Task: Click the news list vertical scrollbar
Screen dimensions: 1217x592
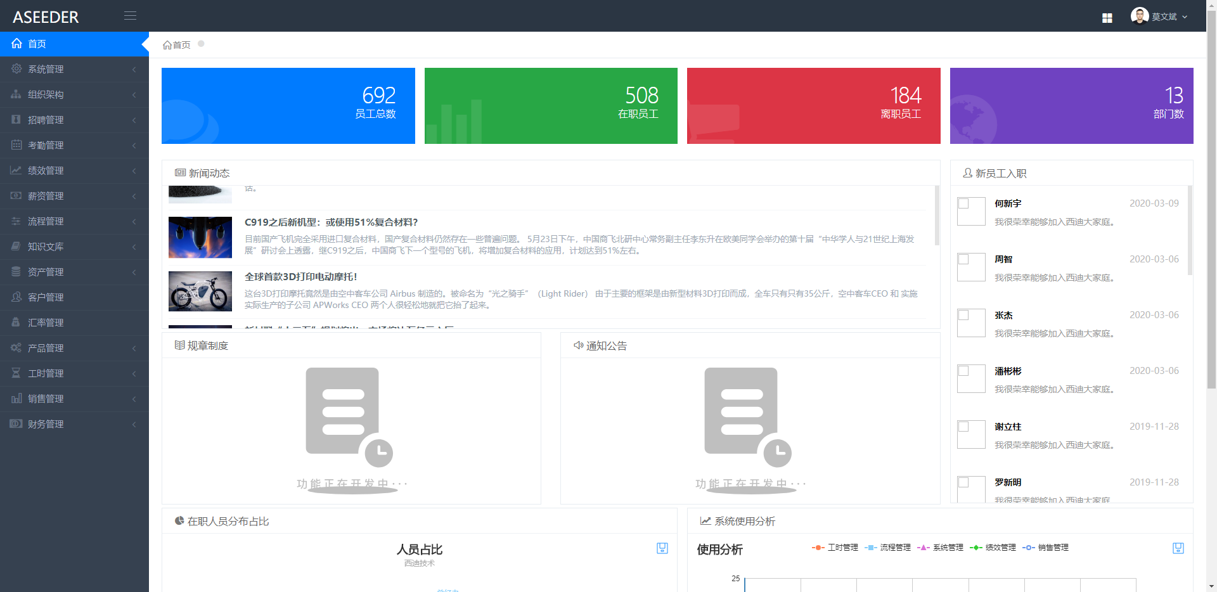Action: click(x=937, y=216)
